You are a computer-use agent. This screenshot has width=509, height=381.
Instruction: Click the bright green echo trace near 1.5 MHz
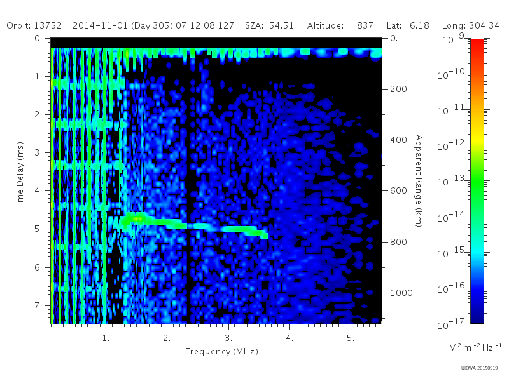136,219
